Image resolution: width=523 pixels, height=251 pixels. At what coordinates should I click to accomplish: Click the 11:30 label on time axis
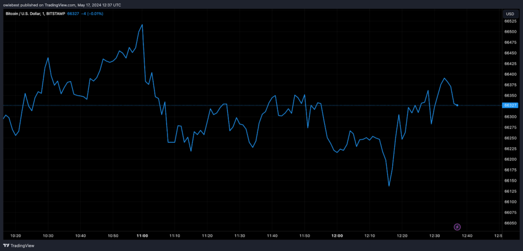click(240, 236)
